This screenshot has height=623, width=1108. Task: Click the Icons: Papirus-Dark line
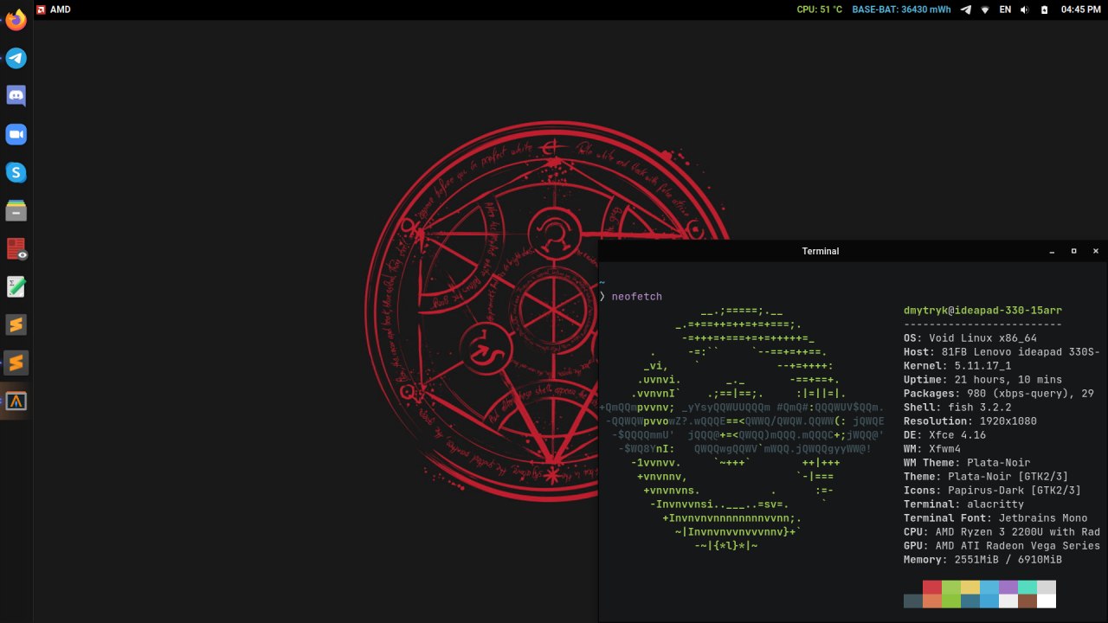click(x=992, y=491)
